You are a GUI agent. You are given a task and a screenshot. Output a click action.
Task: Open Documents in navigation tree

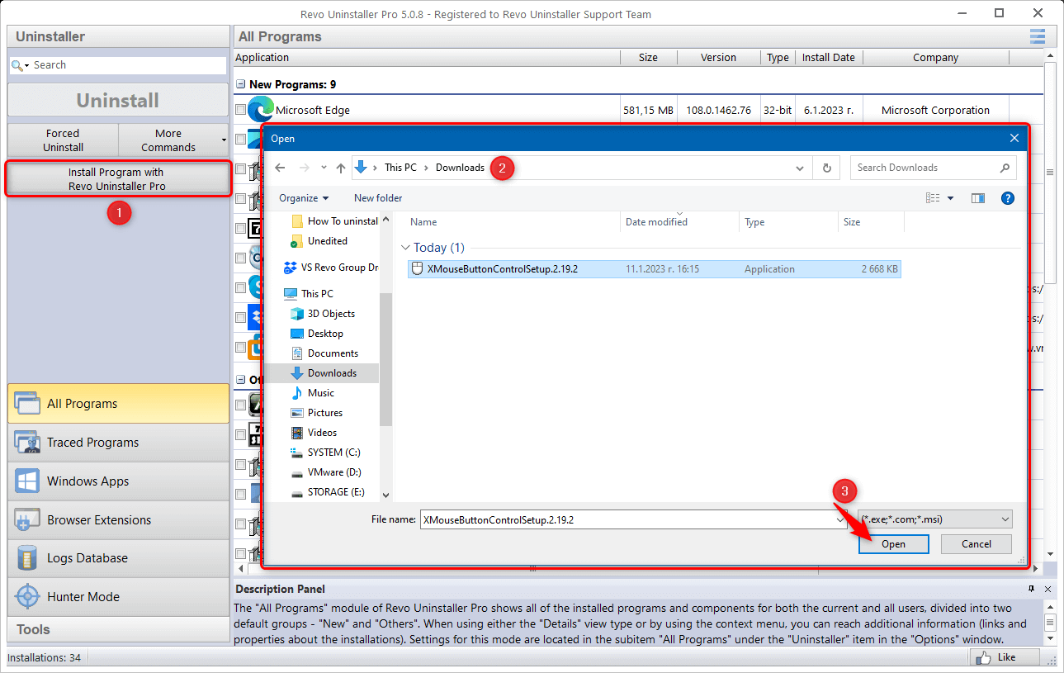point(324,353)
